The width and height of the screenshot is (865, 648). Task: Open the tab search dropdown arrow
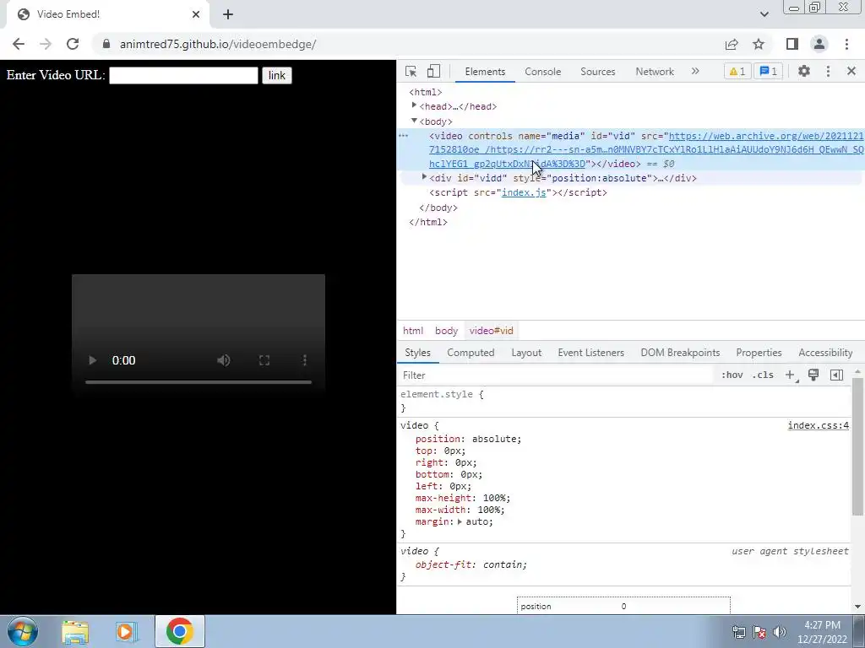(x=764, y=14)
